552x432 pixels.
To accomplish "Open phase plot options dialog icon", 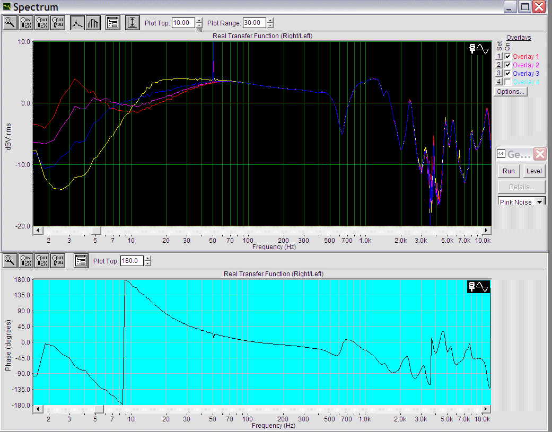I will 81,261.
